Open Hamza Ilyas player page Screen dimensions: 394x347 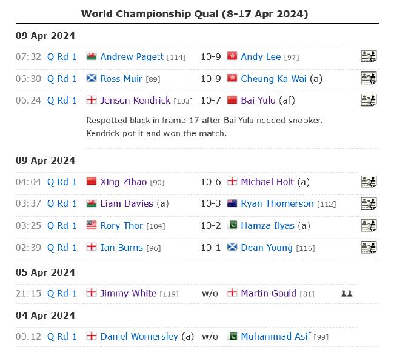click(267, 226)
